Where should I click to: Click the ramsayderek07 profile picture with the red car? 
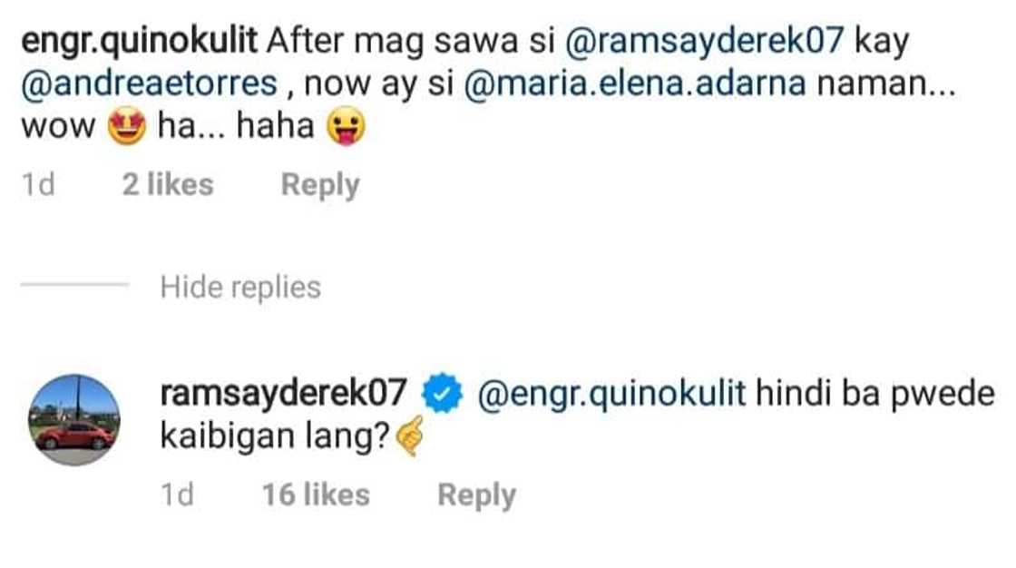click(74, 419)
